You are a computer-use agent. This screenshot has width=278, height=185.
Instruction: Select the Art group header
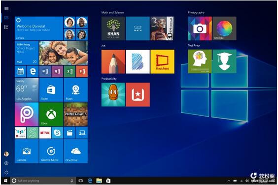pos(104,46)
